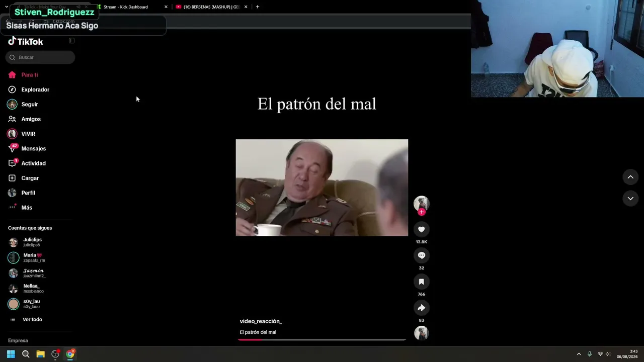
Task: Open the comments on this video
Action: coord(421,255)
